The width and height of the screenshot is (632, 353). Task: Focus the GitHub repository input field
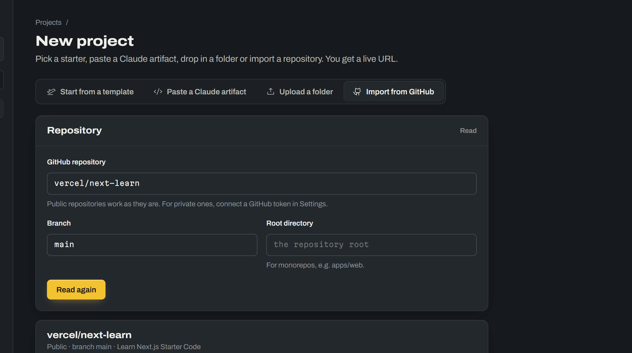pyautogui.click(x=262, y=184)
